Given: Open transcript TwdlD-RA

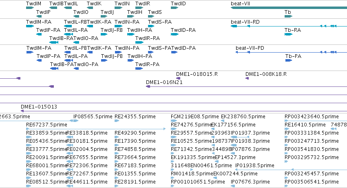Looking at the screenshot, I should pos(183,30).
